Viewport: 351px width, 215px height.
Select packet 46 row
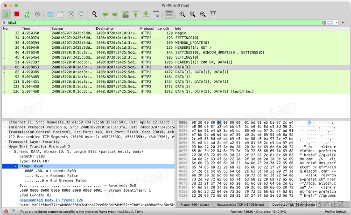[x=175, y=53]
